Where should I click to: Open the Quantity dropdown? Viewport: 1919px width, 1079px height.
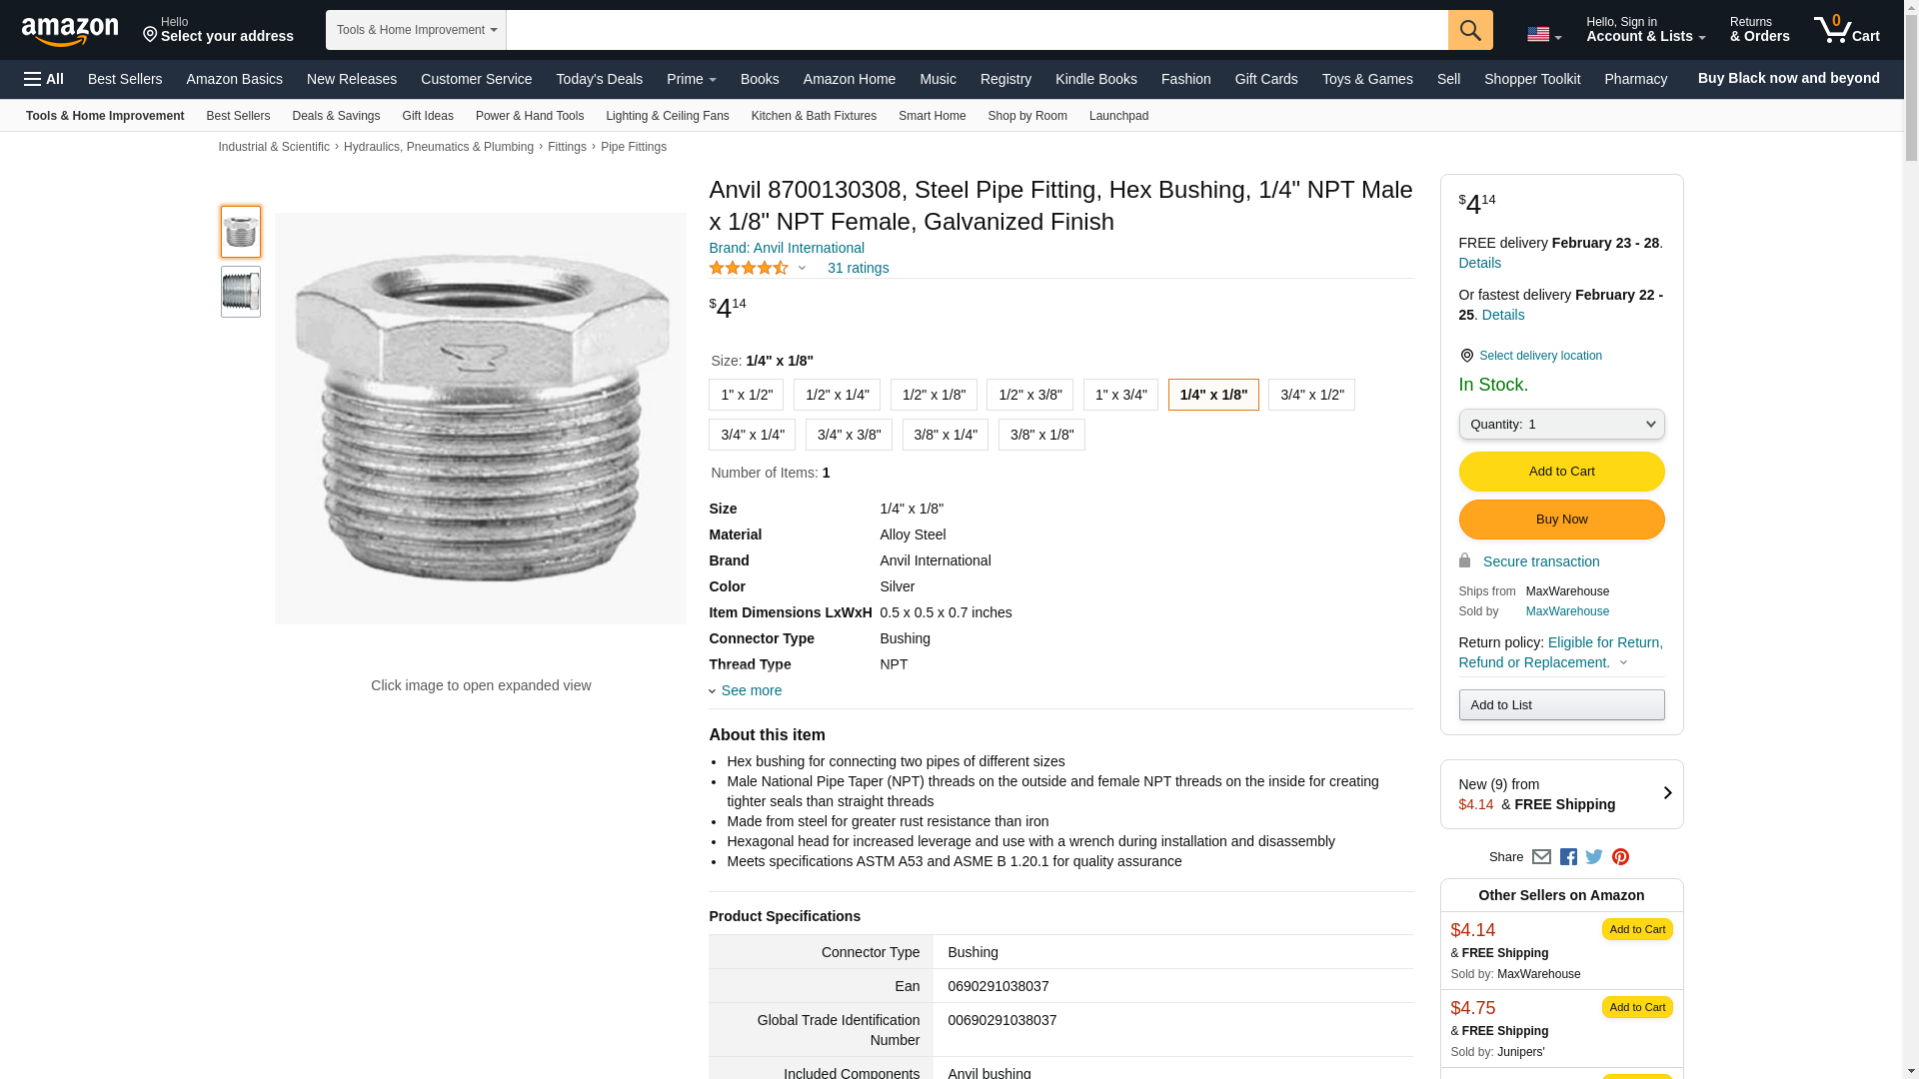tap(1561, 425)
